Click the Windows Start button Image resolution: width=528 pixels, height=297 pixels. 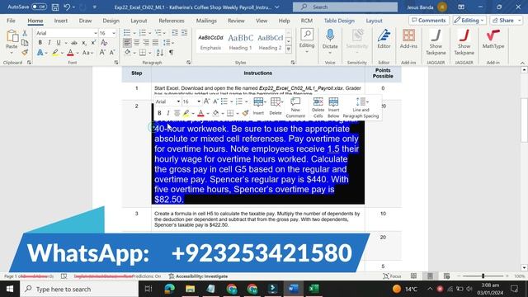[10, 289]
